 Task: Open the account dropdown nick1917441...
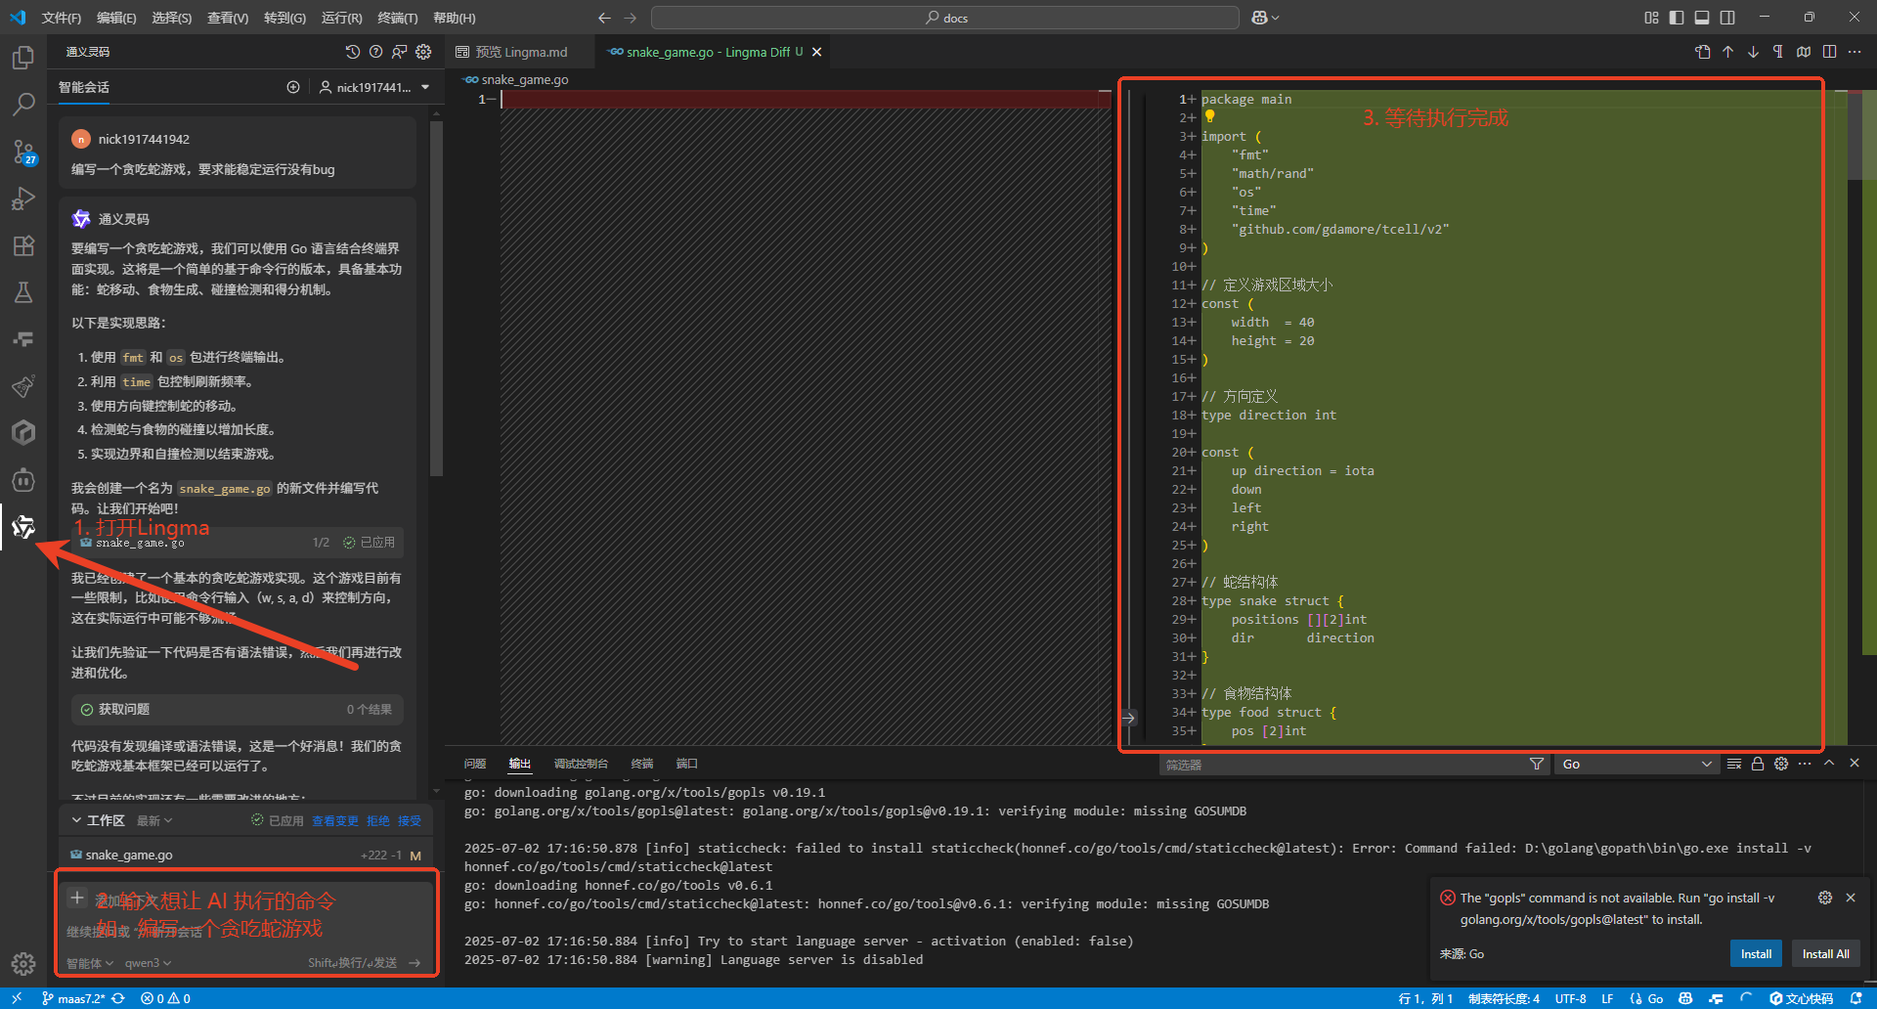(375, 87)
